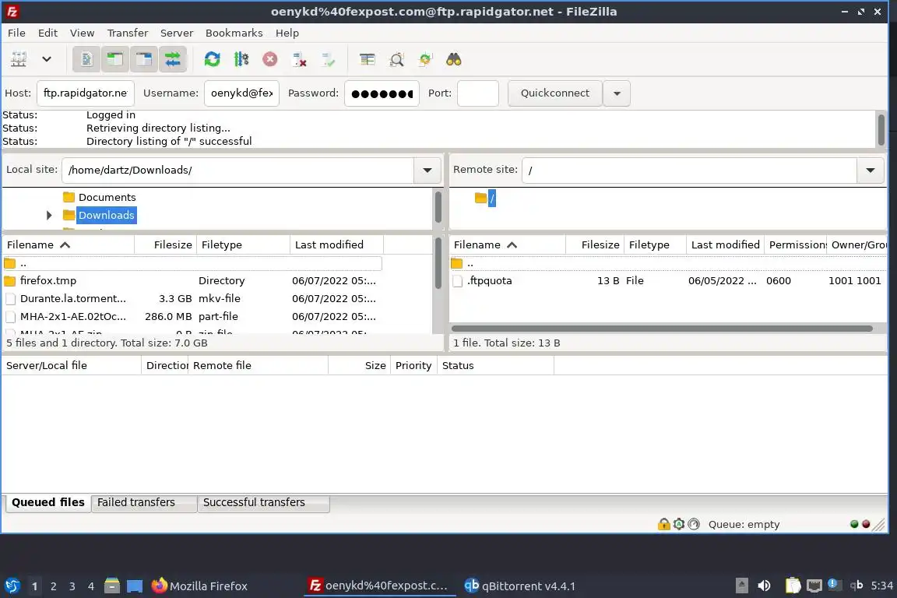Select Documents folder in local tree

[107, 198]
